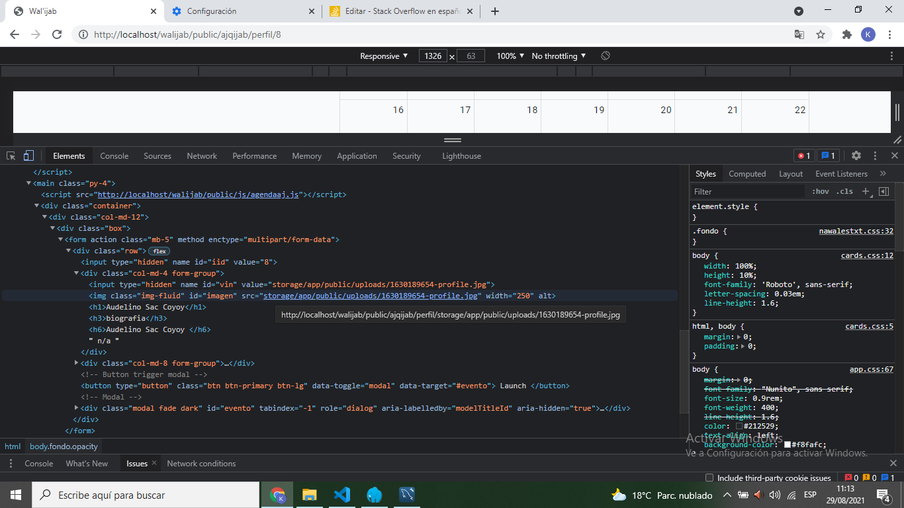Toggle the .cls class editor
Screen dimensions: 904x508
pyautogui.click(x=845, y=191)
